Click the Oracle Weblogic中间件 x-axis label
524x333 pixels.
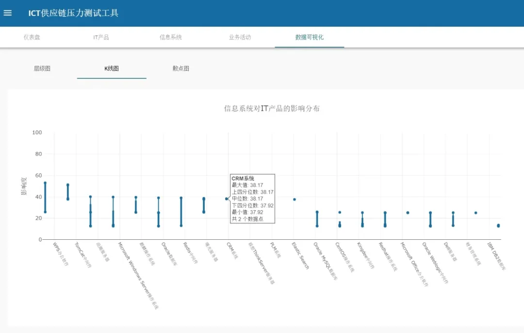(435, 263)
